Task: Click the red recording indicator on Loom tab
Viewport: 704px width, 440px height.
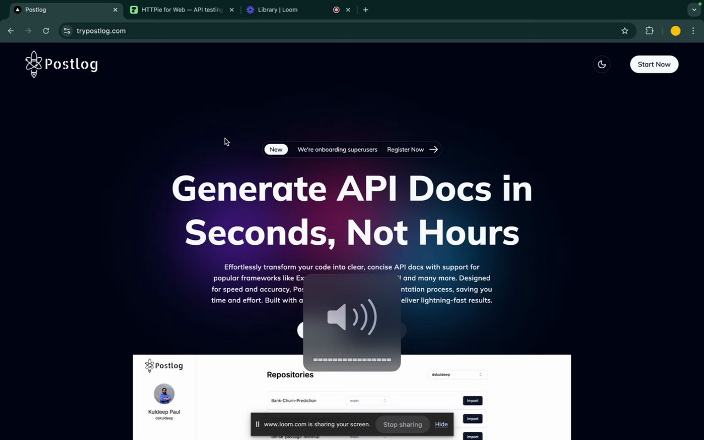Action: click(336, 10)
